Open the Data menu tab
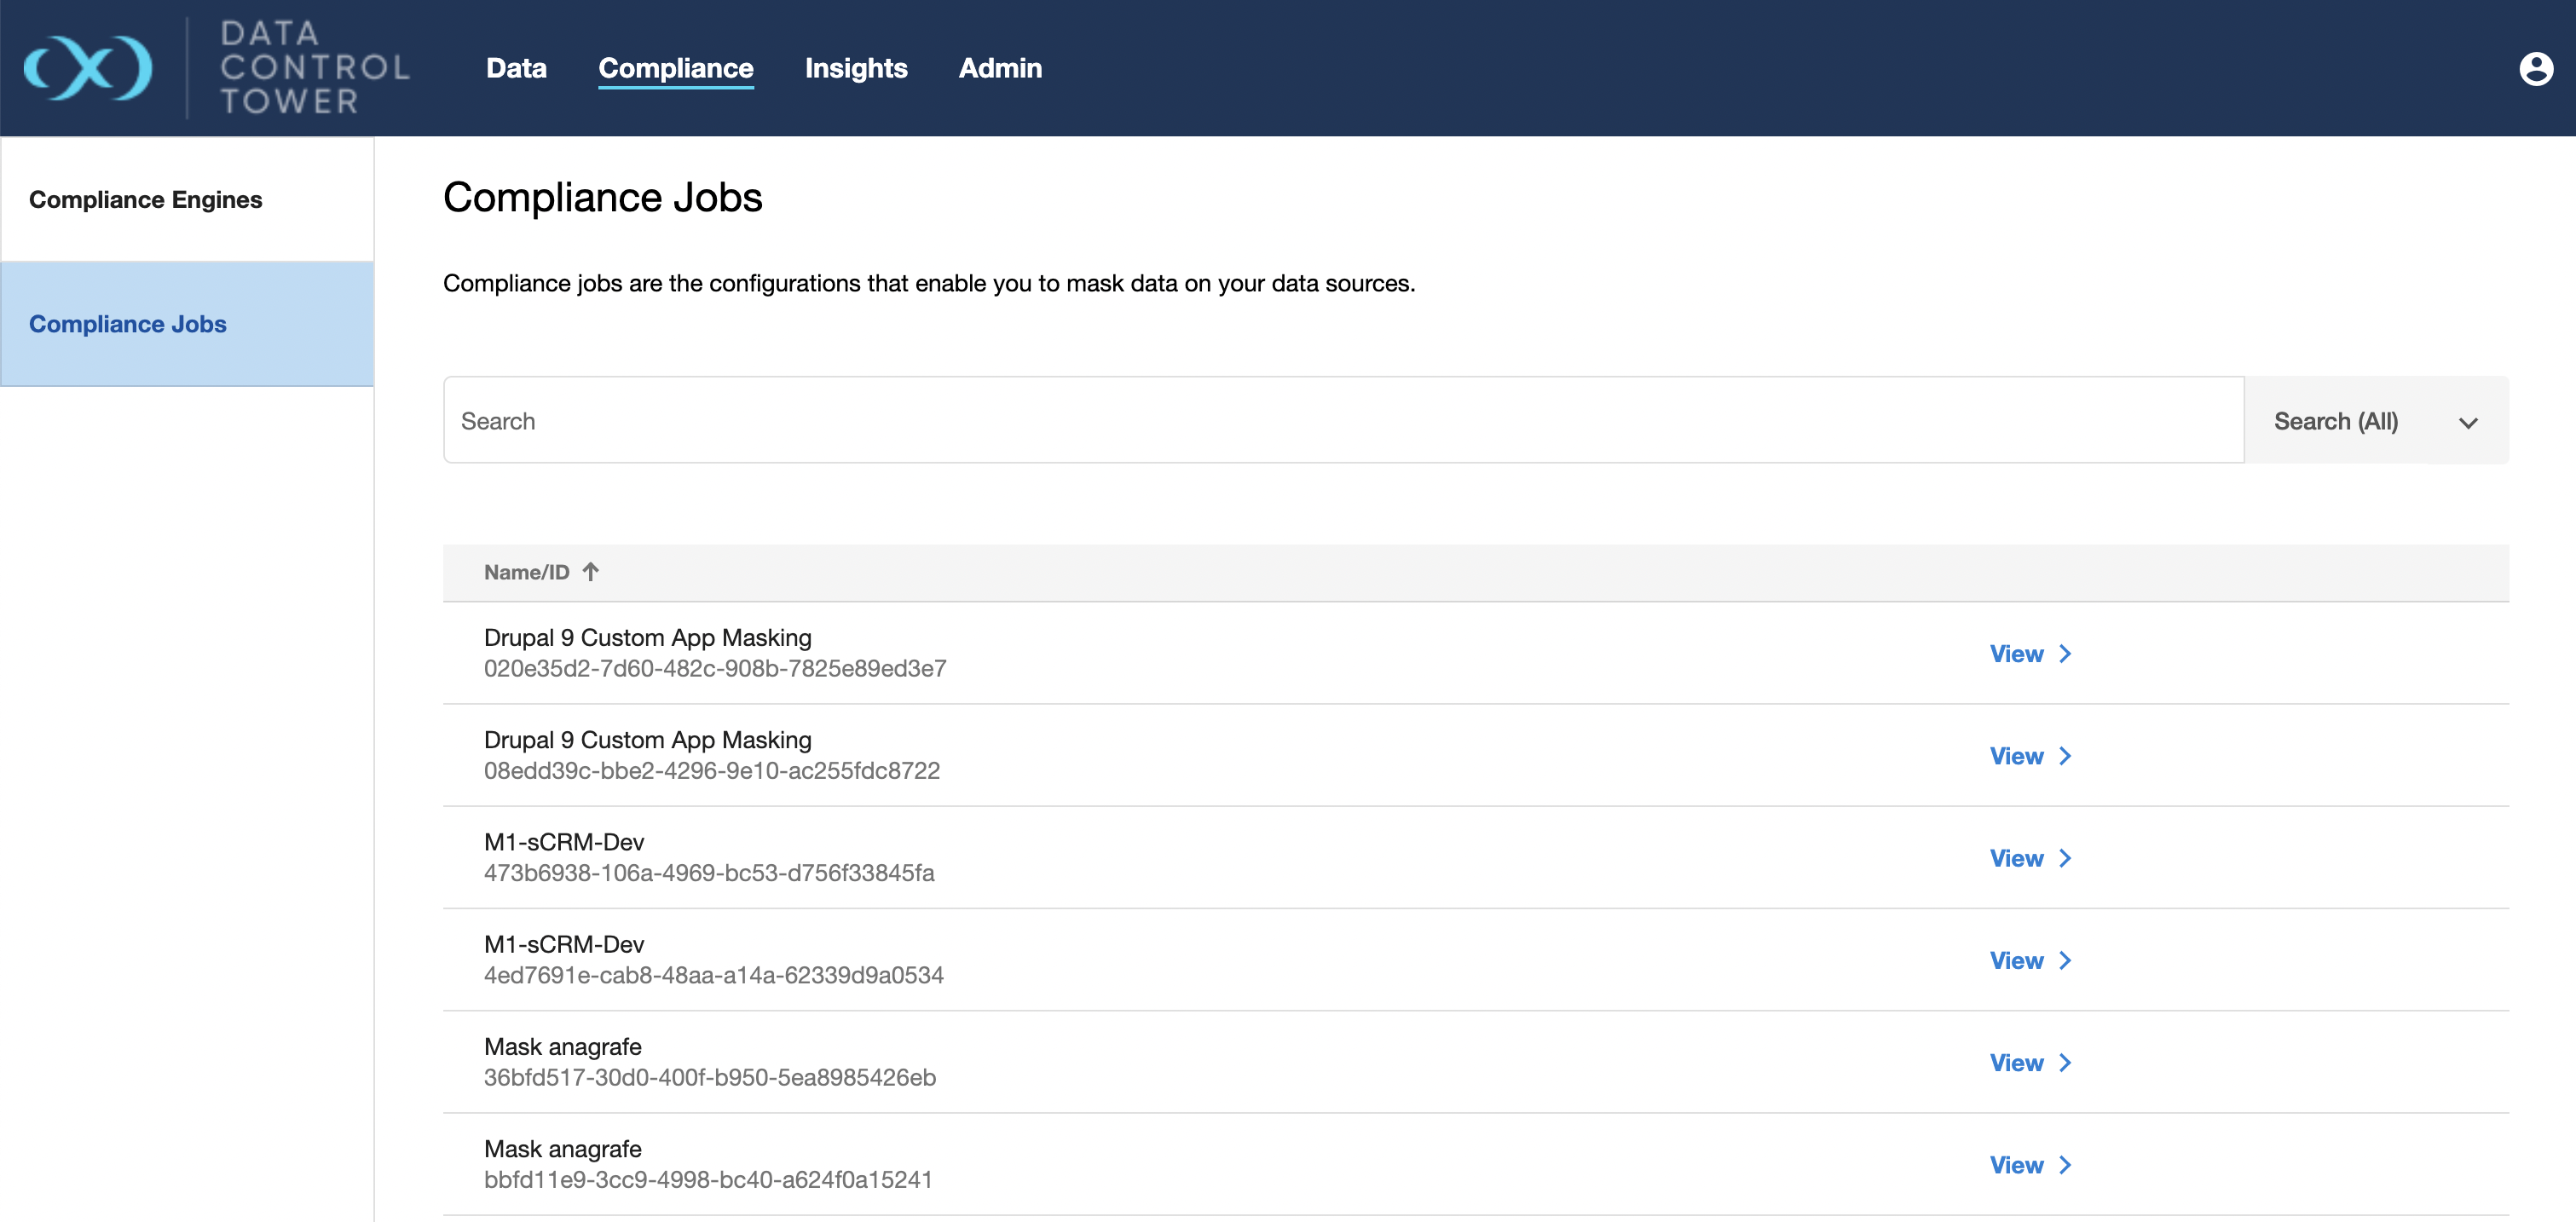Viewport: 2576px width, 1222px height. 516,68
